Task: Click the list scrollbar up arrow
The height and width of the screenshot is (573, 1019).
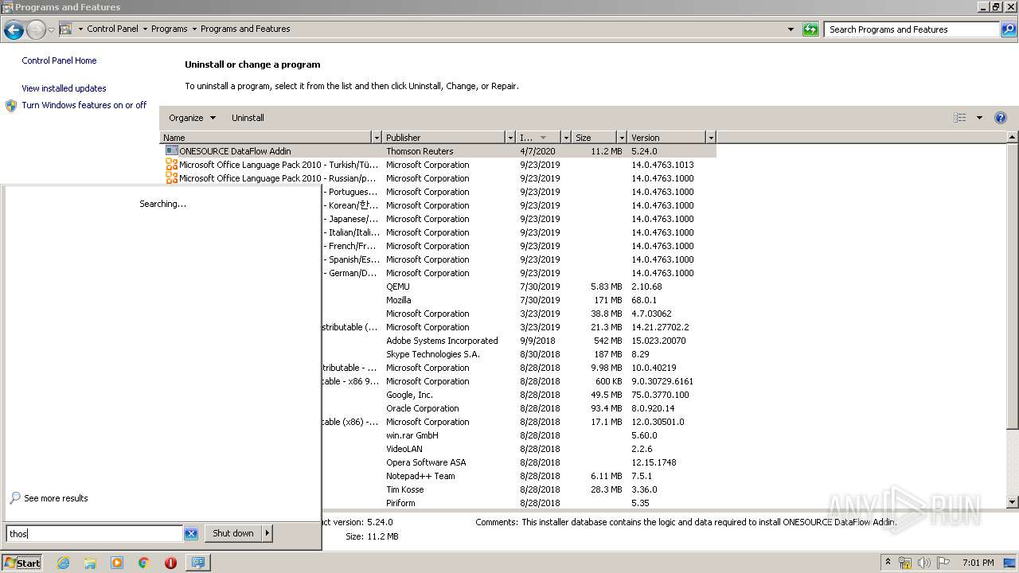Action: click(1013, 138)
